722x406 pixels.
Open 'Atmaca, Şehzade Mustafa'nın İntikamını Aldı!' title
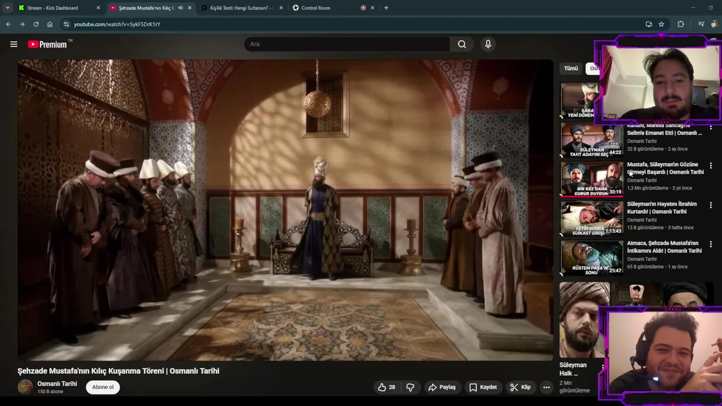[x=664, y=246]
